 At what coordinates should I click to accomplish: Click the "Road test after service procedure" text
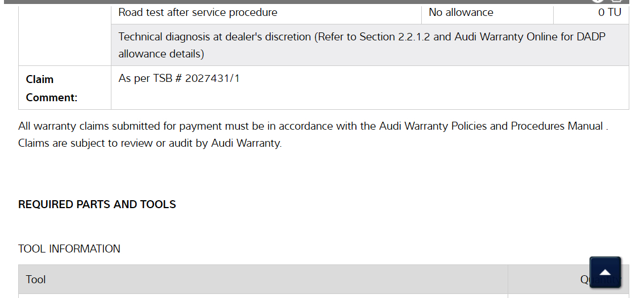click(198, 13)
